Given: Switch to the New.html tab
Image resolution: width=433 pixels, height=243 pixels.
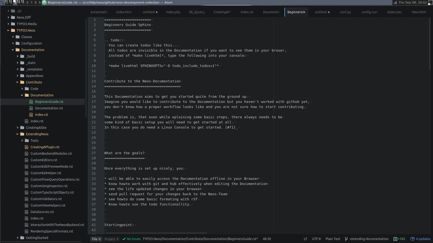Looking at the screenshot, I should coord(419,12).
